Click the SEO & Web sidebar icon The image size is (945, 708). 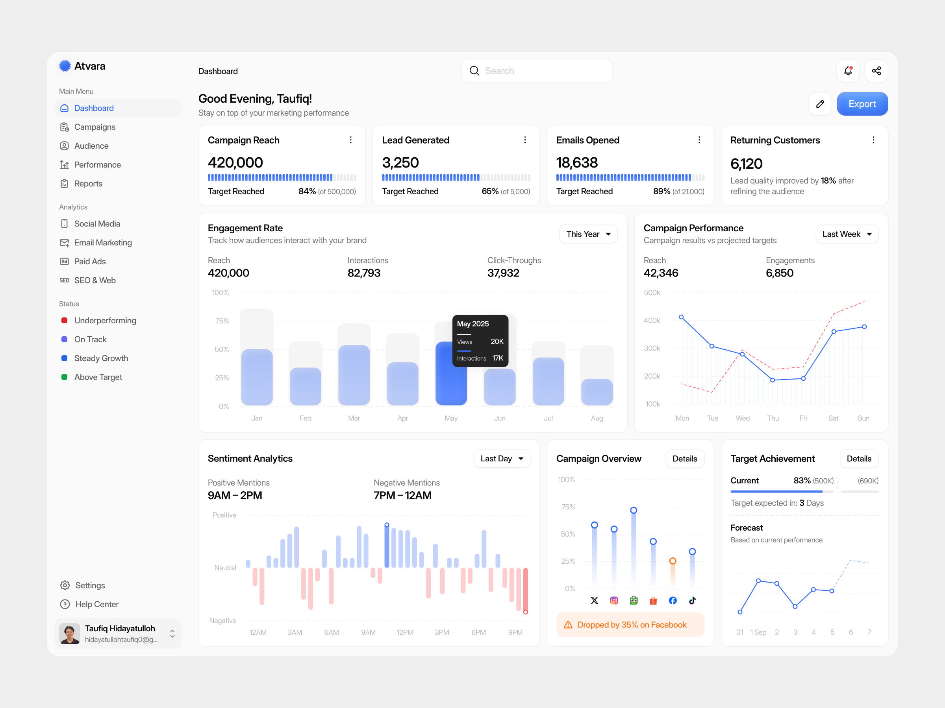pyautogui.click(x=64, y=280)
